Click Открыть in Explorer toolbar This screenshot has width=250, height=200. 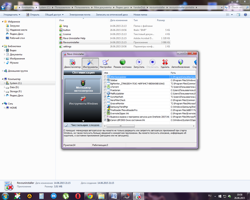[33, 15]
